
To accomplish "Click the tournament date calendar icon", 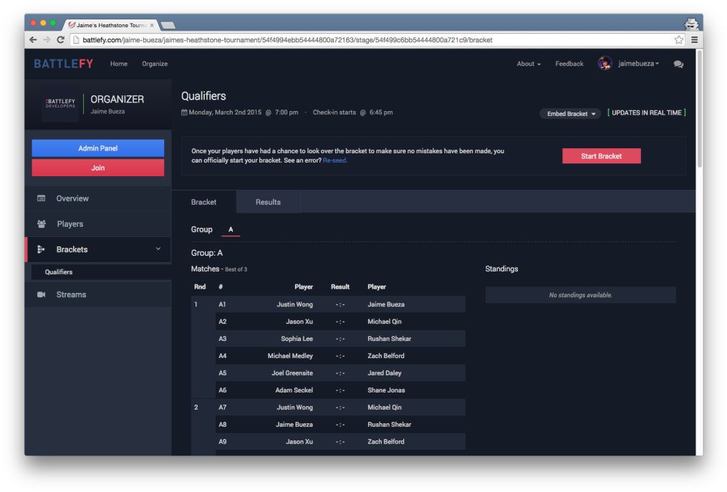I will click(x=184, y=112).
